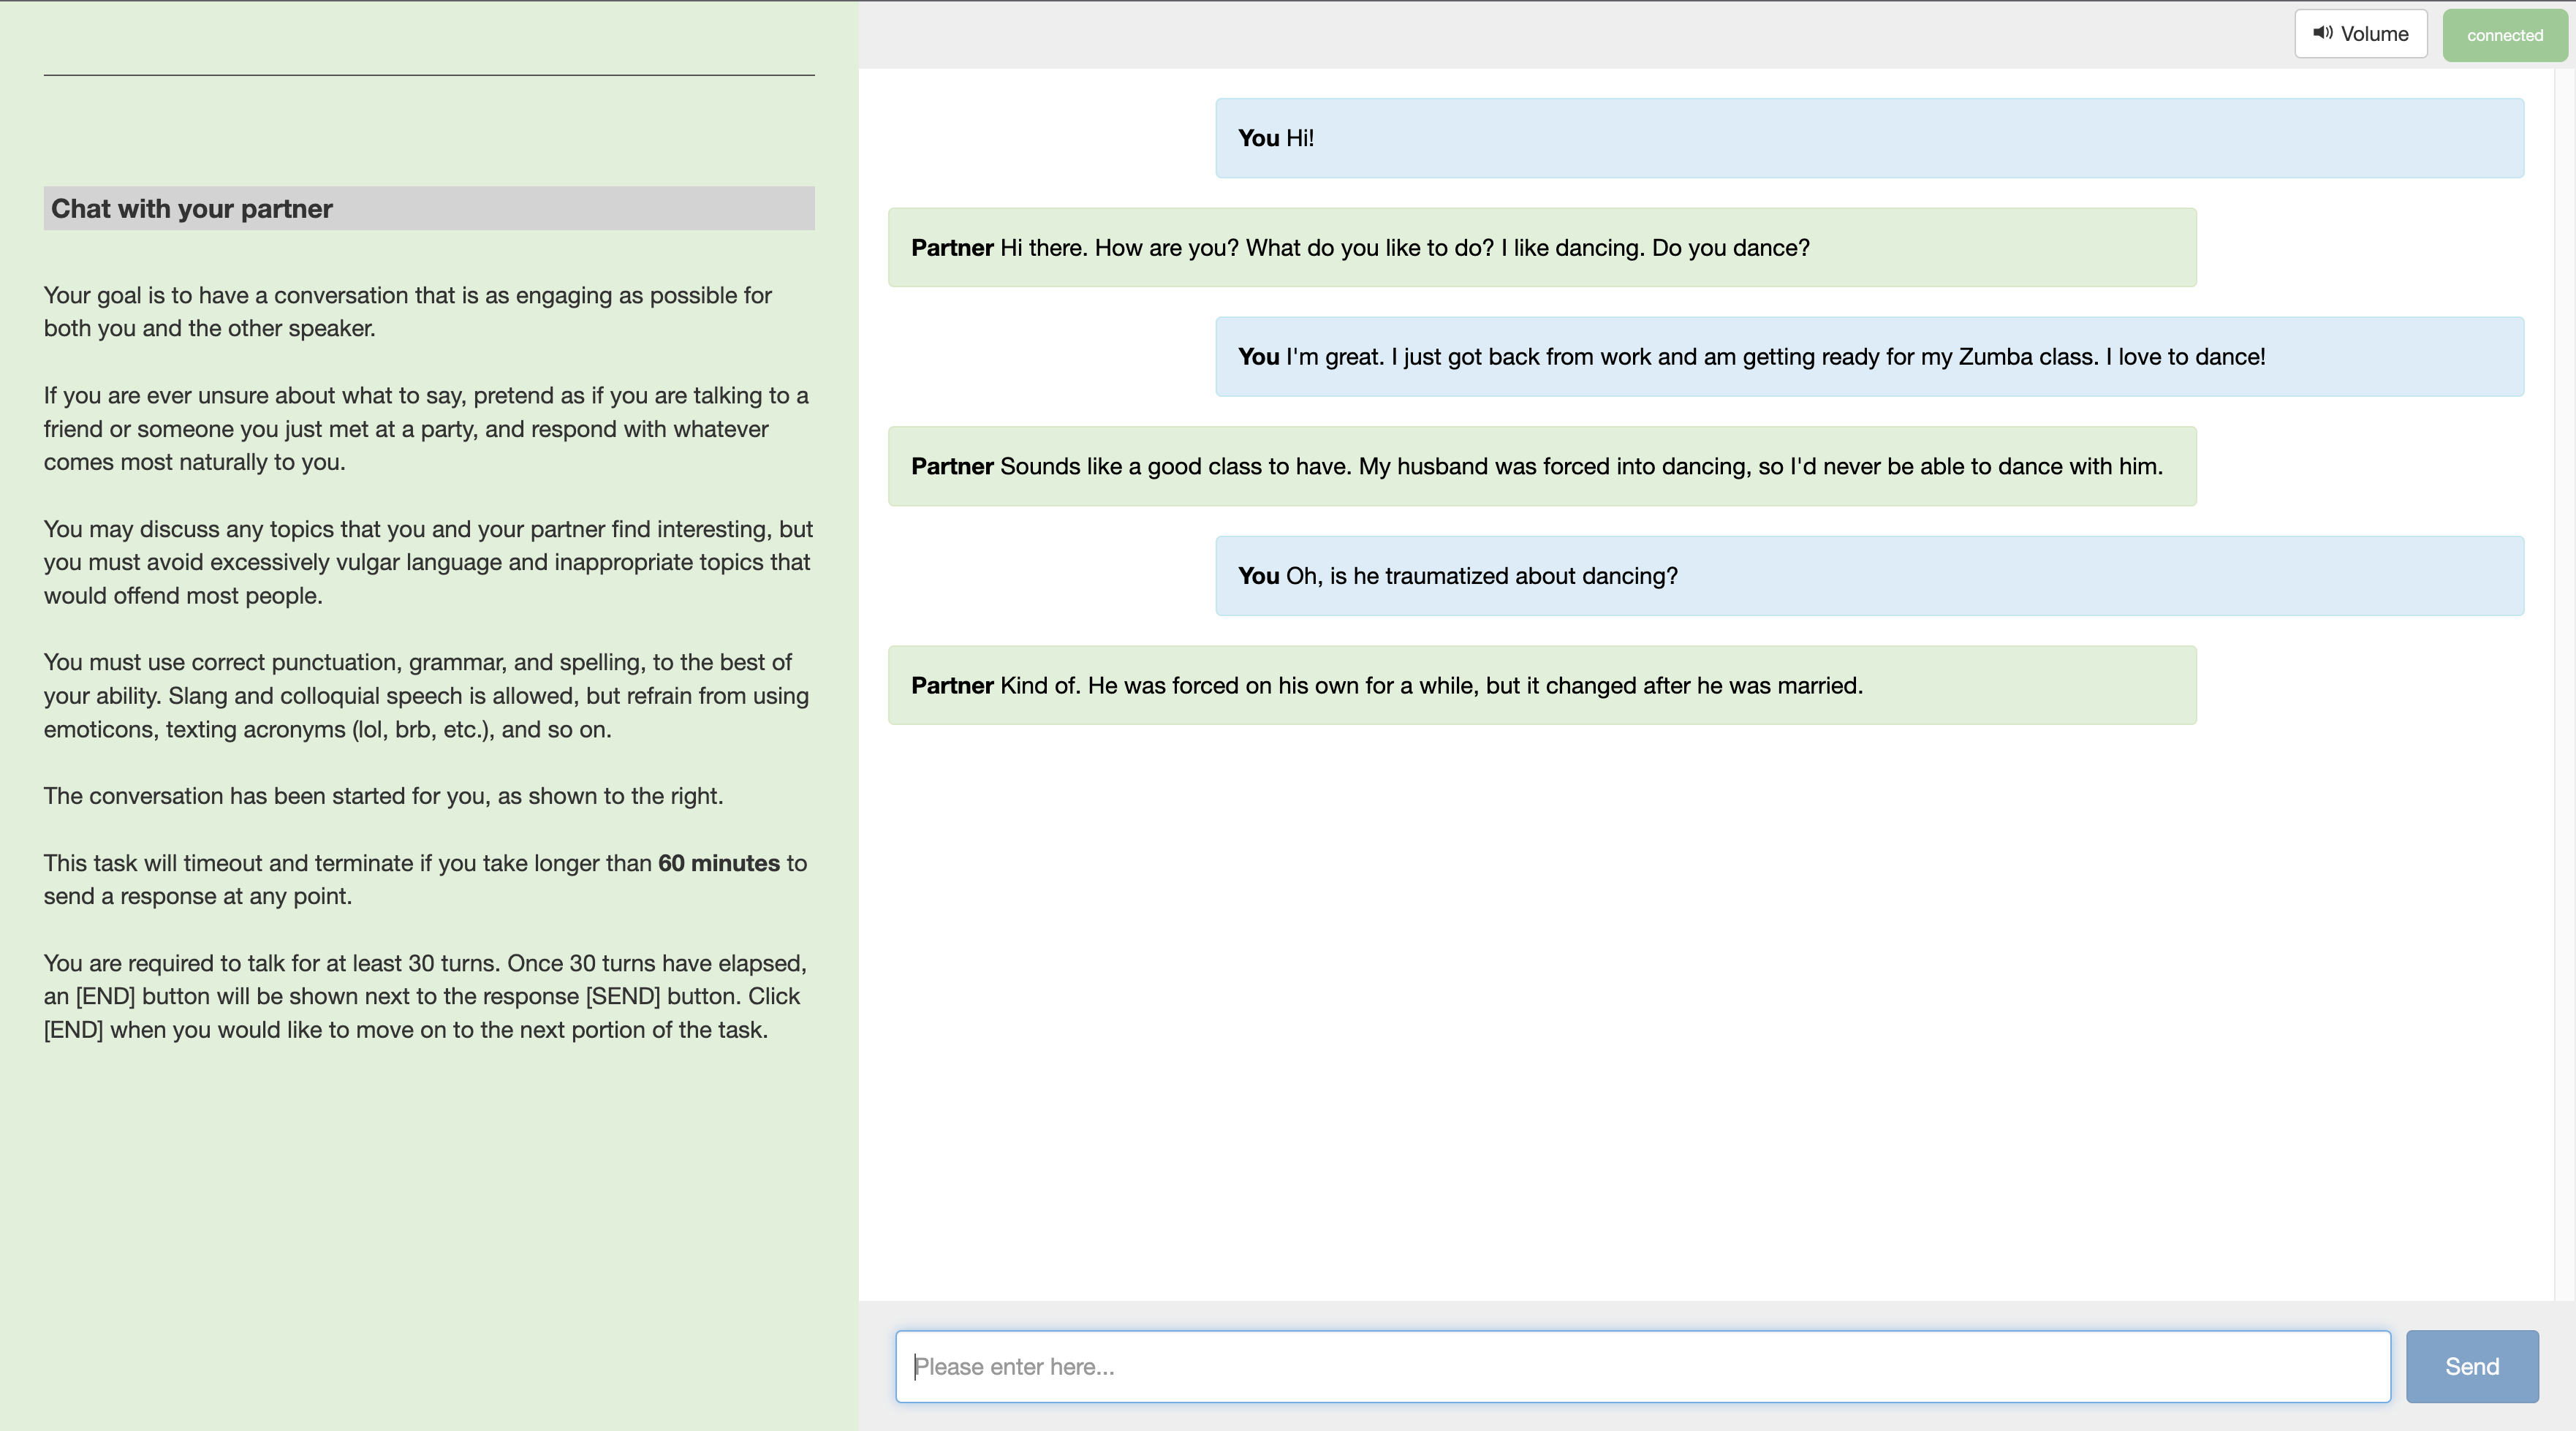2576x1431 pixels.
Task: Click your message about the Zumba class
Action: (x=1868, y=357)
